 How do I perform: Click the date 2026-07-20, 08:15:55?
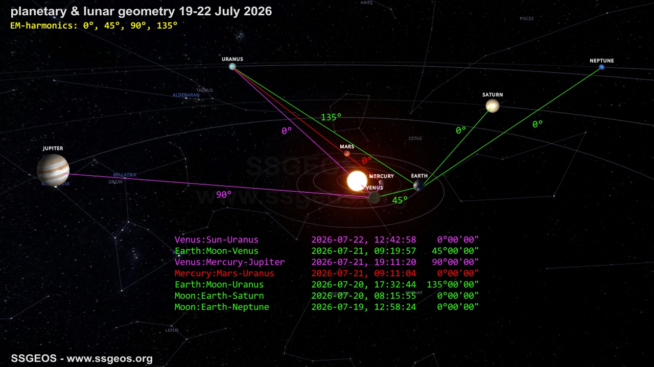[364, 296]
